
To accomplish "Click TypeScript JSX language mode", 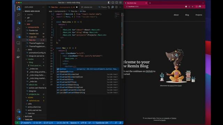I will click(102, 123).
